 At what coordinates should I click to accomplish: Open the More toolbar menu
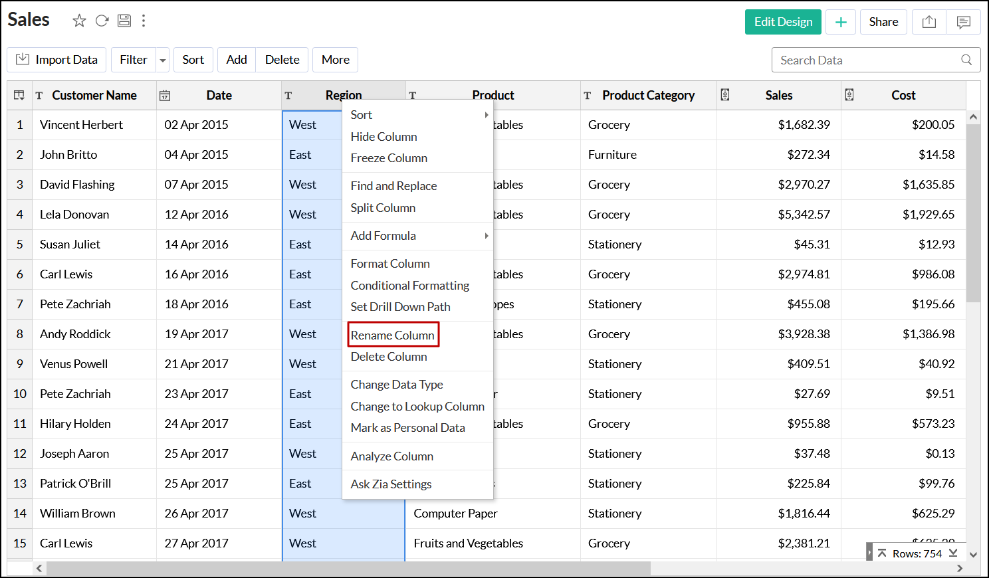coord(335,60)
